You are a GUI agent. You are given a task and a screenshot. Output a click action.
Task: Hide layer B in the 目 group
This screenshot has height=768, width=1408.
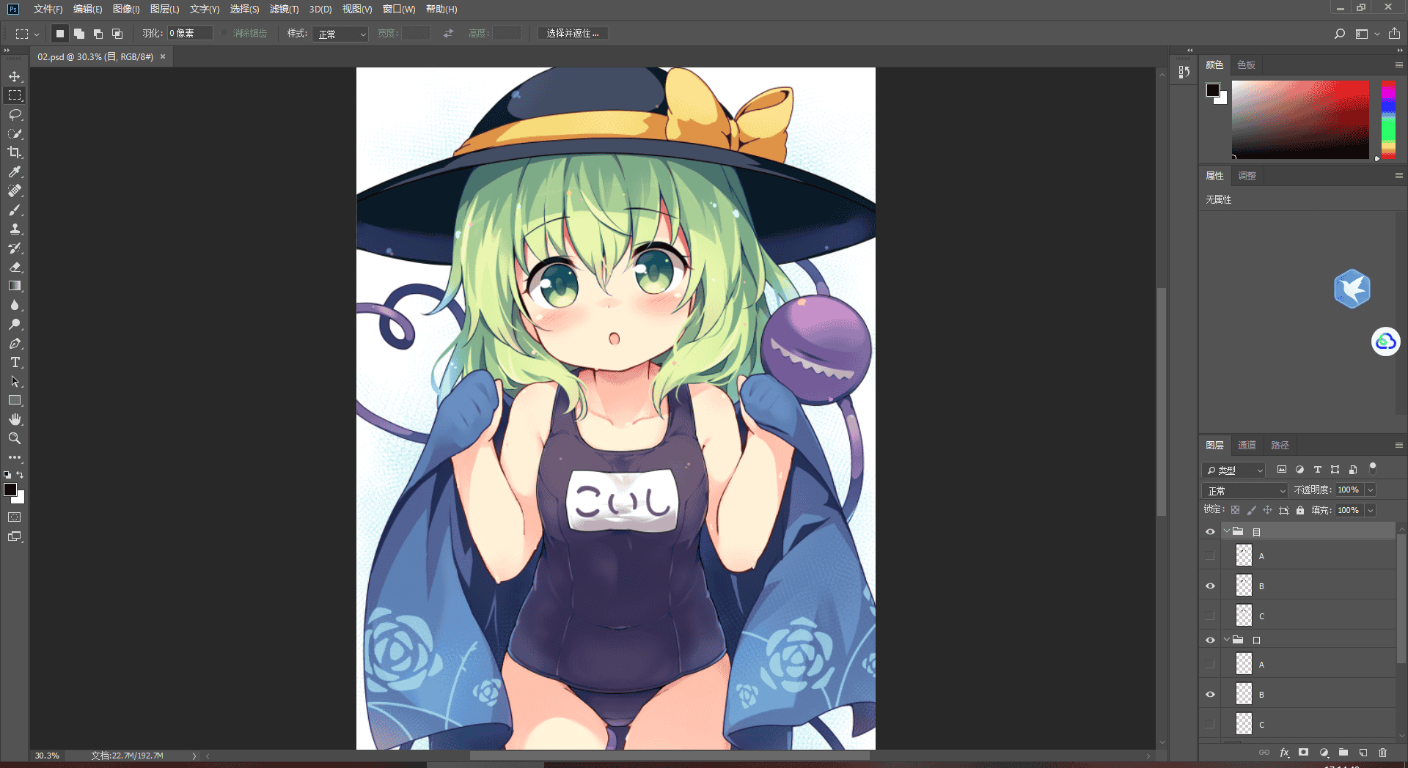pos(1210,586)
